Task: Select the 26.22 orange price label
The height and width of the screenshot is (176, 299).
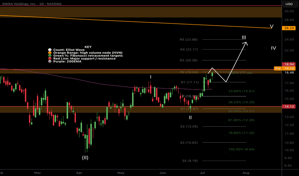Action: [x=289, y=28]
